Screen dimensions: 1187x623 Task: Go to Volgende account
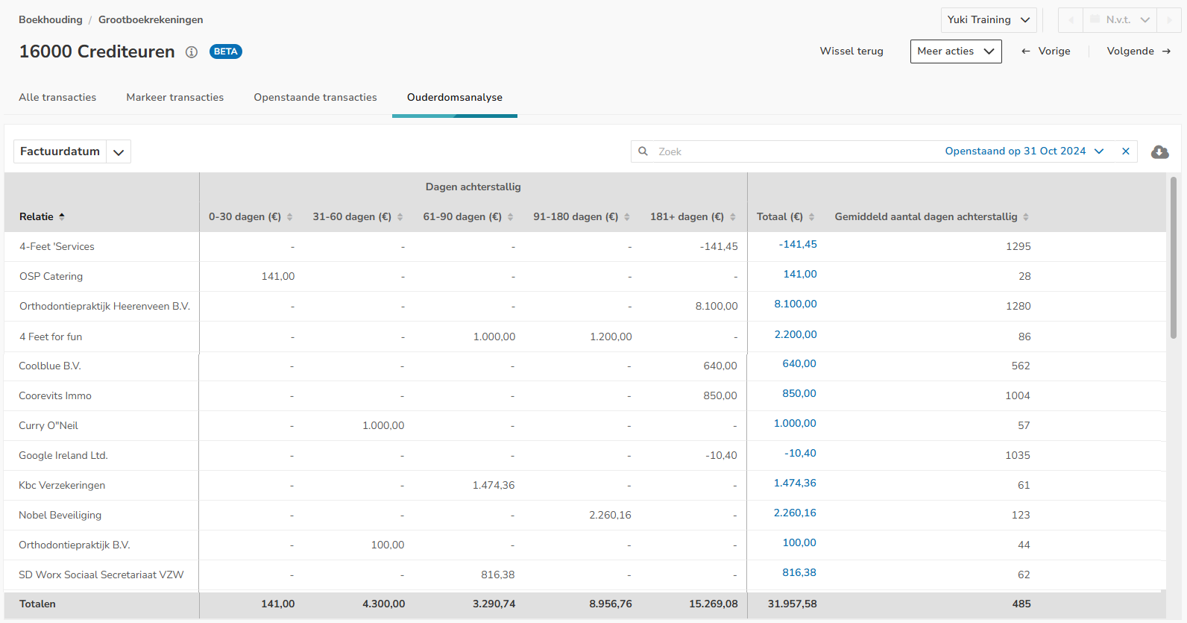(1138, 51)
